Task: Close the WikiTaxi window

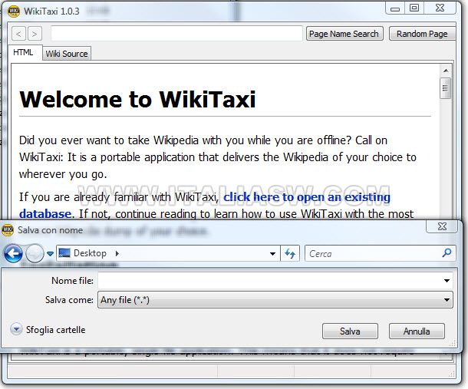Action: tap(440, 8)
